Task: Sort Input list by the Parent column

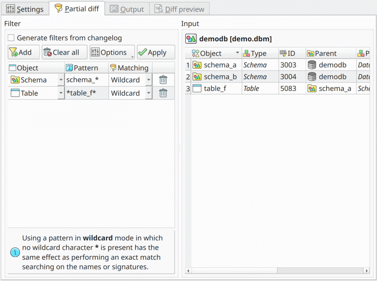Action: tap(331, 53)
